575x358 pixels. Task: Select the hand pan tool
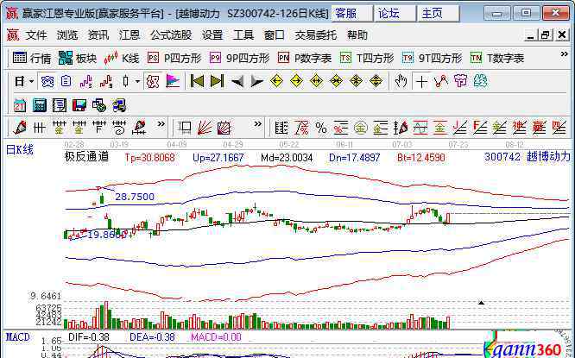click(x=401, y=81)
